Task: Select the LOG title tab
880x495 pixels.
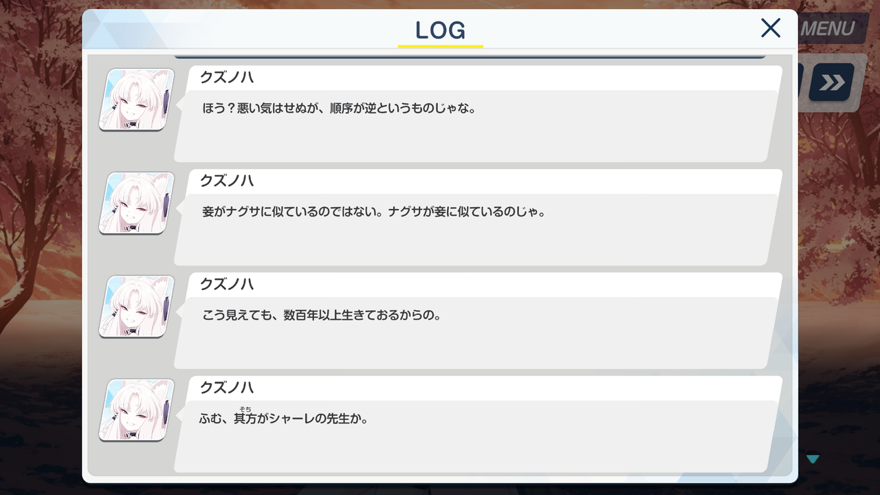Action: (x=441, y=30)
